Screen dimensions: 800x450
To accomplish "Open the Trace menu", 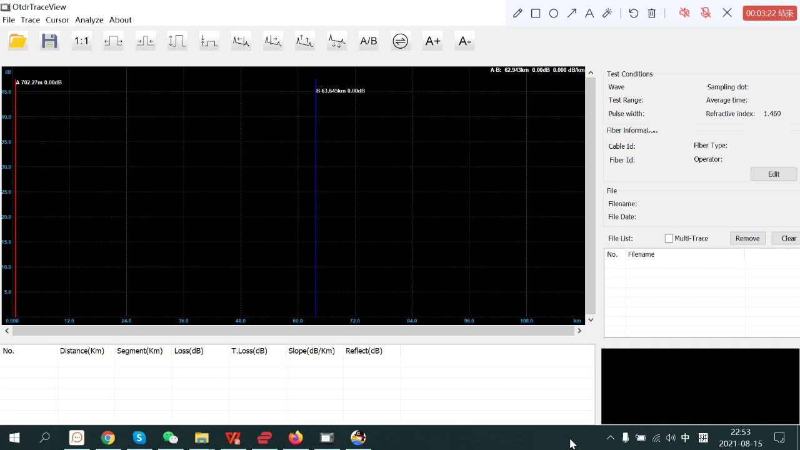I will coord(30,20).
